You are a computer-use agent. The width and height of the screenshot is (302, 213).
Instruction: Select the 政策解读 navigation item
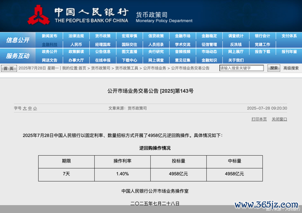point(76,52)
